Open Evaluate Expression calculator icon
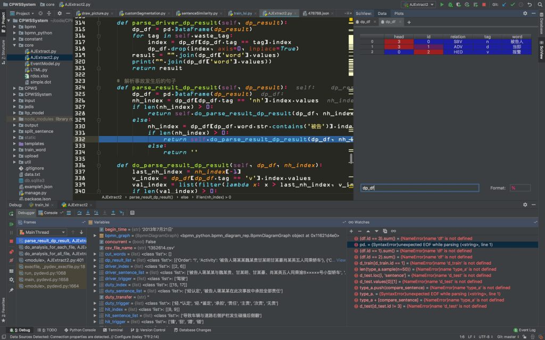545x340 pixels. [132, 212]
